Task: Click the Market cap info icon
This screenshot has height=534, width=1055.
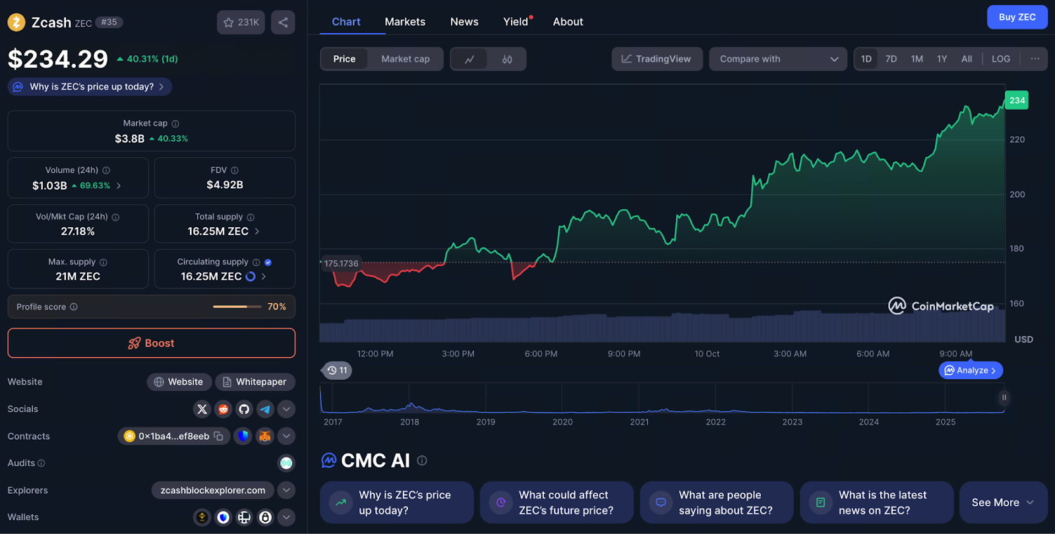Action: click(x=175, y=124)
